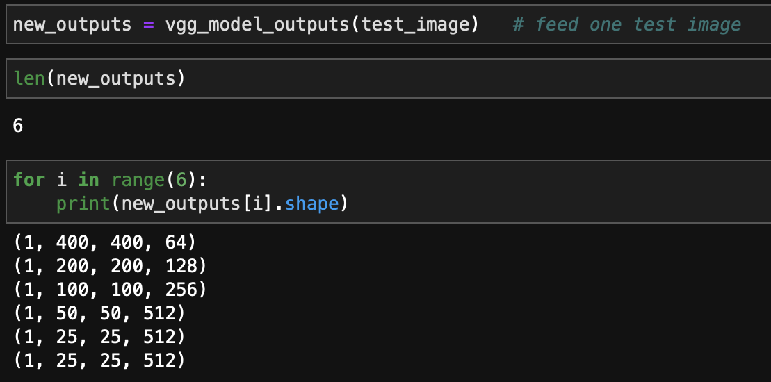771x382 pixels.
Task: Click the last (1, 25, 25, 512) output line
Action: tap(99, 360)
